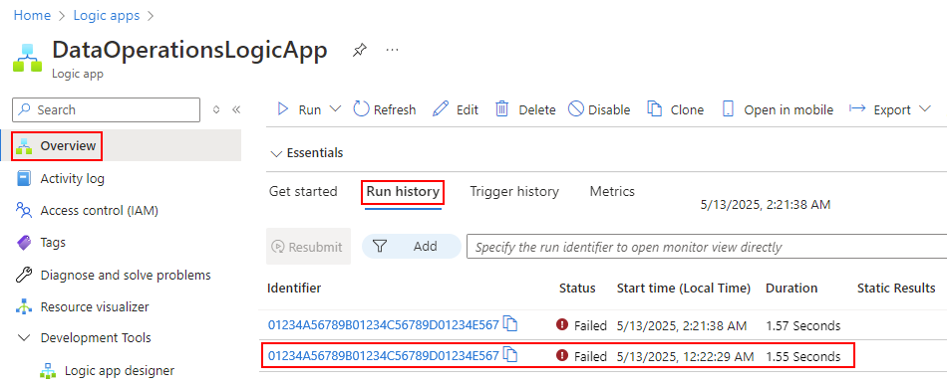Screen dimensions: 947x388
Task: Open the more options ellipsis menu
Action: point(393,50)
